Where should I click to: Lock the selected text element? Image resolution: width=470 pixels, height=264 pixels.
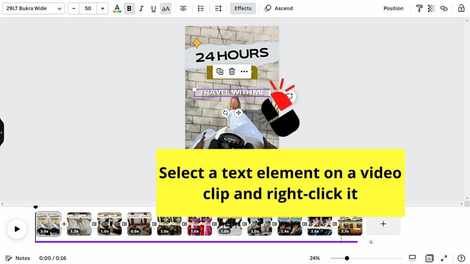coord(461,8)
